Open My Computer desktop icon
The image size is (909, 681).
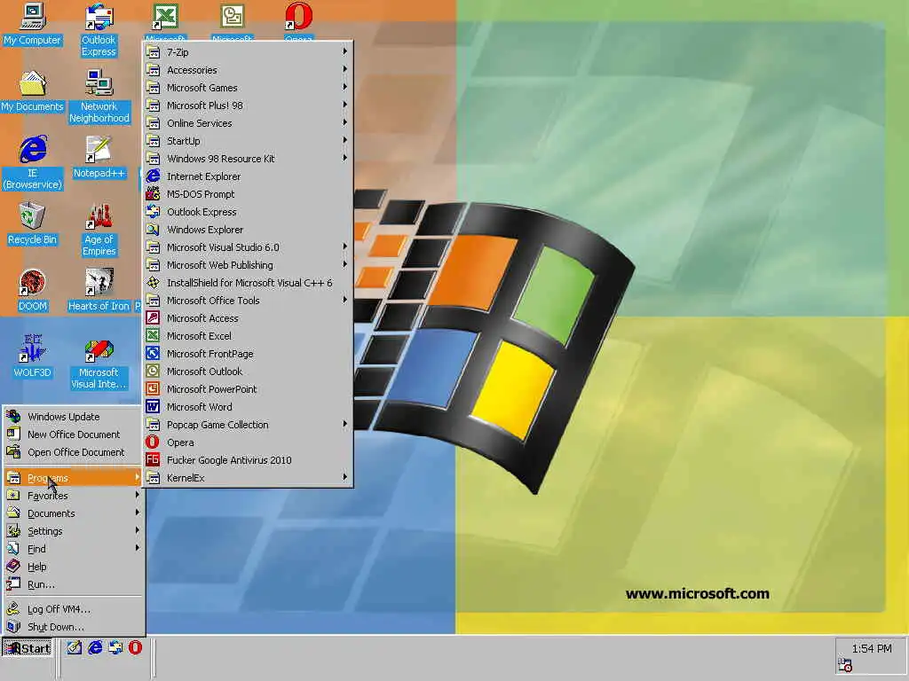click(32, 24)
